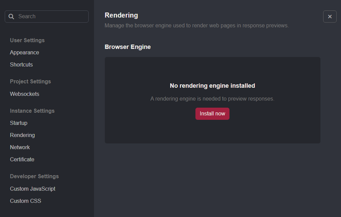Select Websockets under Project Settings

24,94
